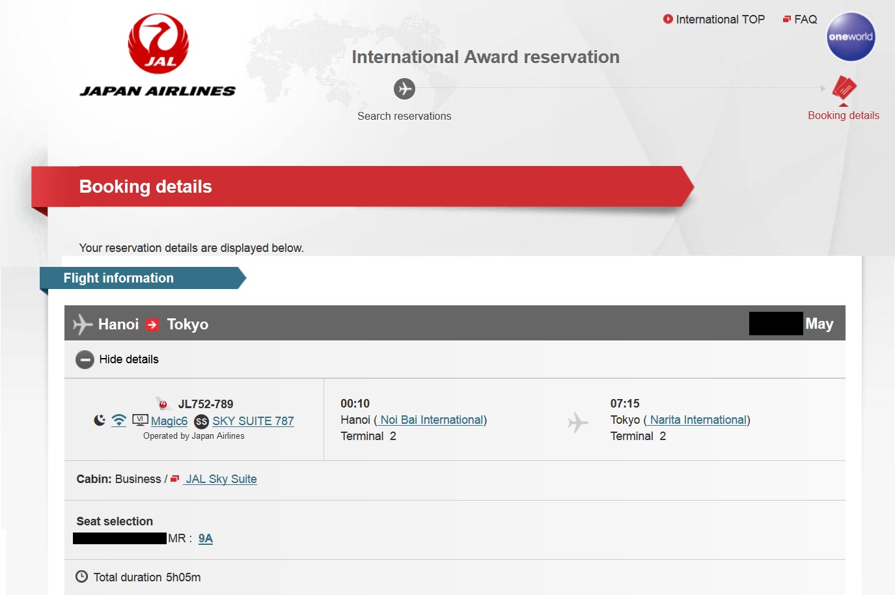
Task: Click the red Booking details ticket icon
Action: tap(844, 88)
